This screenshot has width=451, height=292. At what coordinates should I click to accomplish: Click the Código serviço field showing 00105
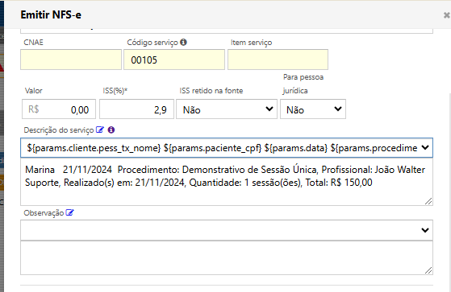click(174, 60)
